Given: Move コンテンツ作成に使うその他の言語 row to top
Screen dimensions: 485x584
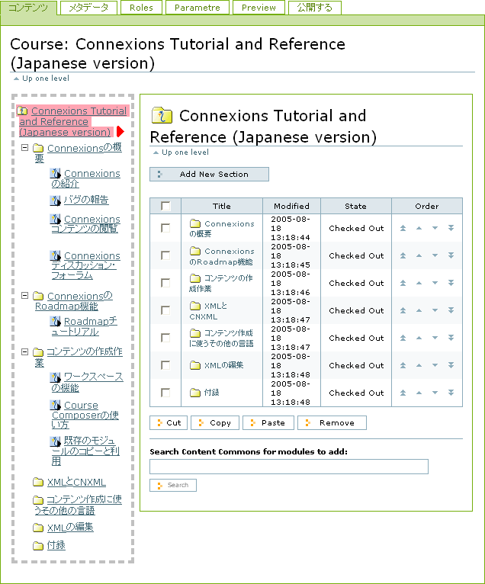Looking at the screenshot, I should tap(403, 338).
